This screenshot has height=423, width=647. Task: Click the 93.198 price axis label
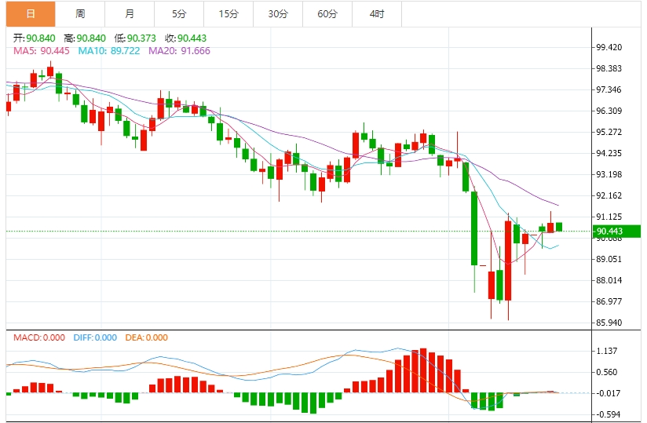pos(609,174)
